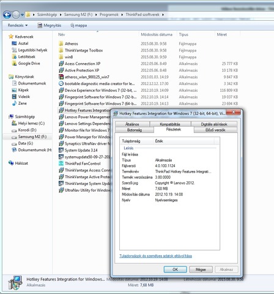Select ThinkPad FanControl application icon
The width and height of the screenshot is (274, 294).
(x=61, y=164)
